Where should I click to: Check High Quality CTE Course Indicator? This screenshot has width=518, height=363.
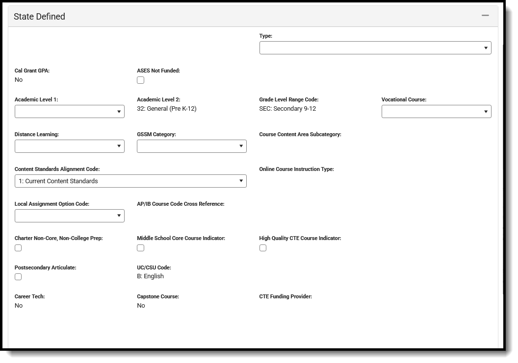pos(263,248)
